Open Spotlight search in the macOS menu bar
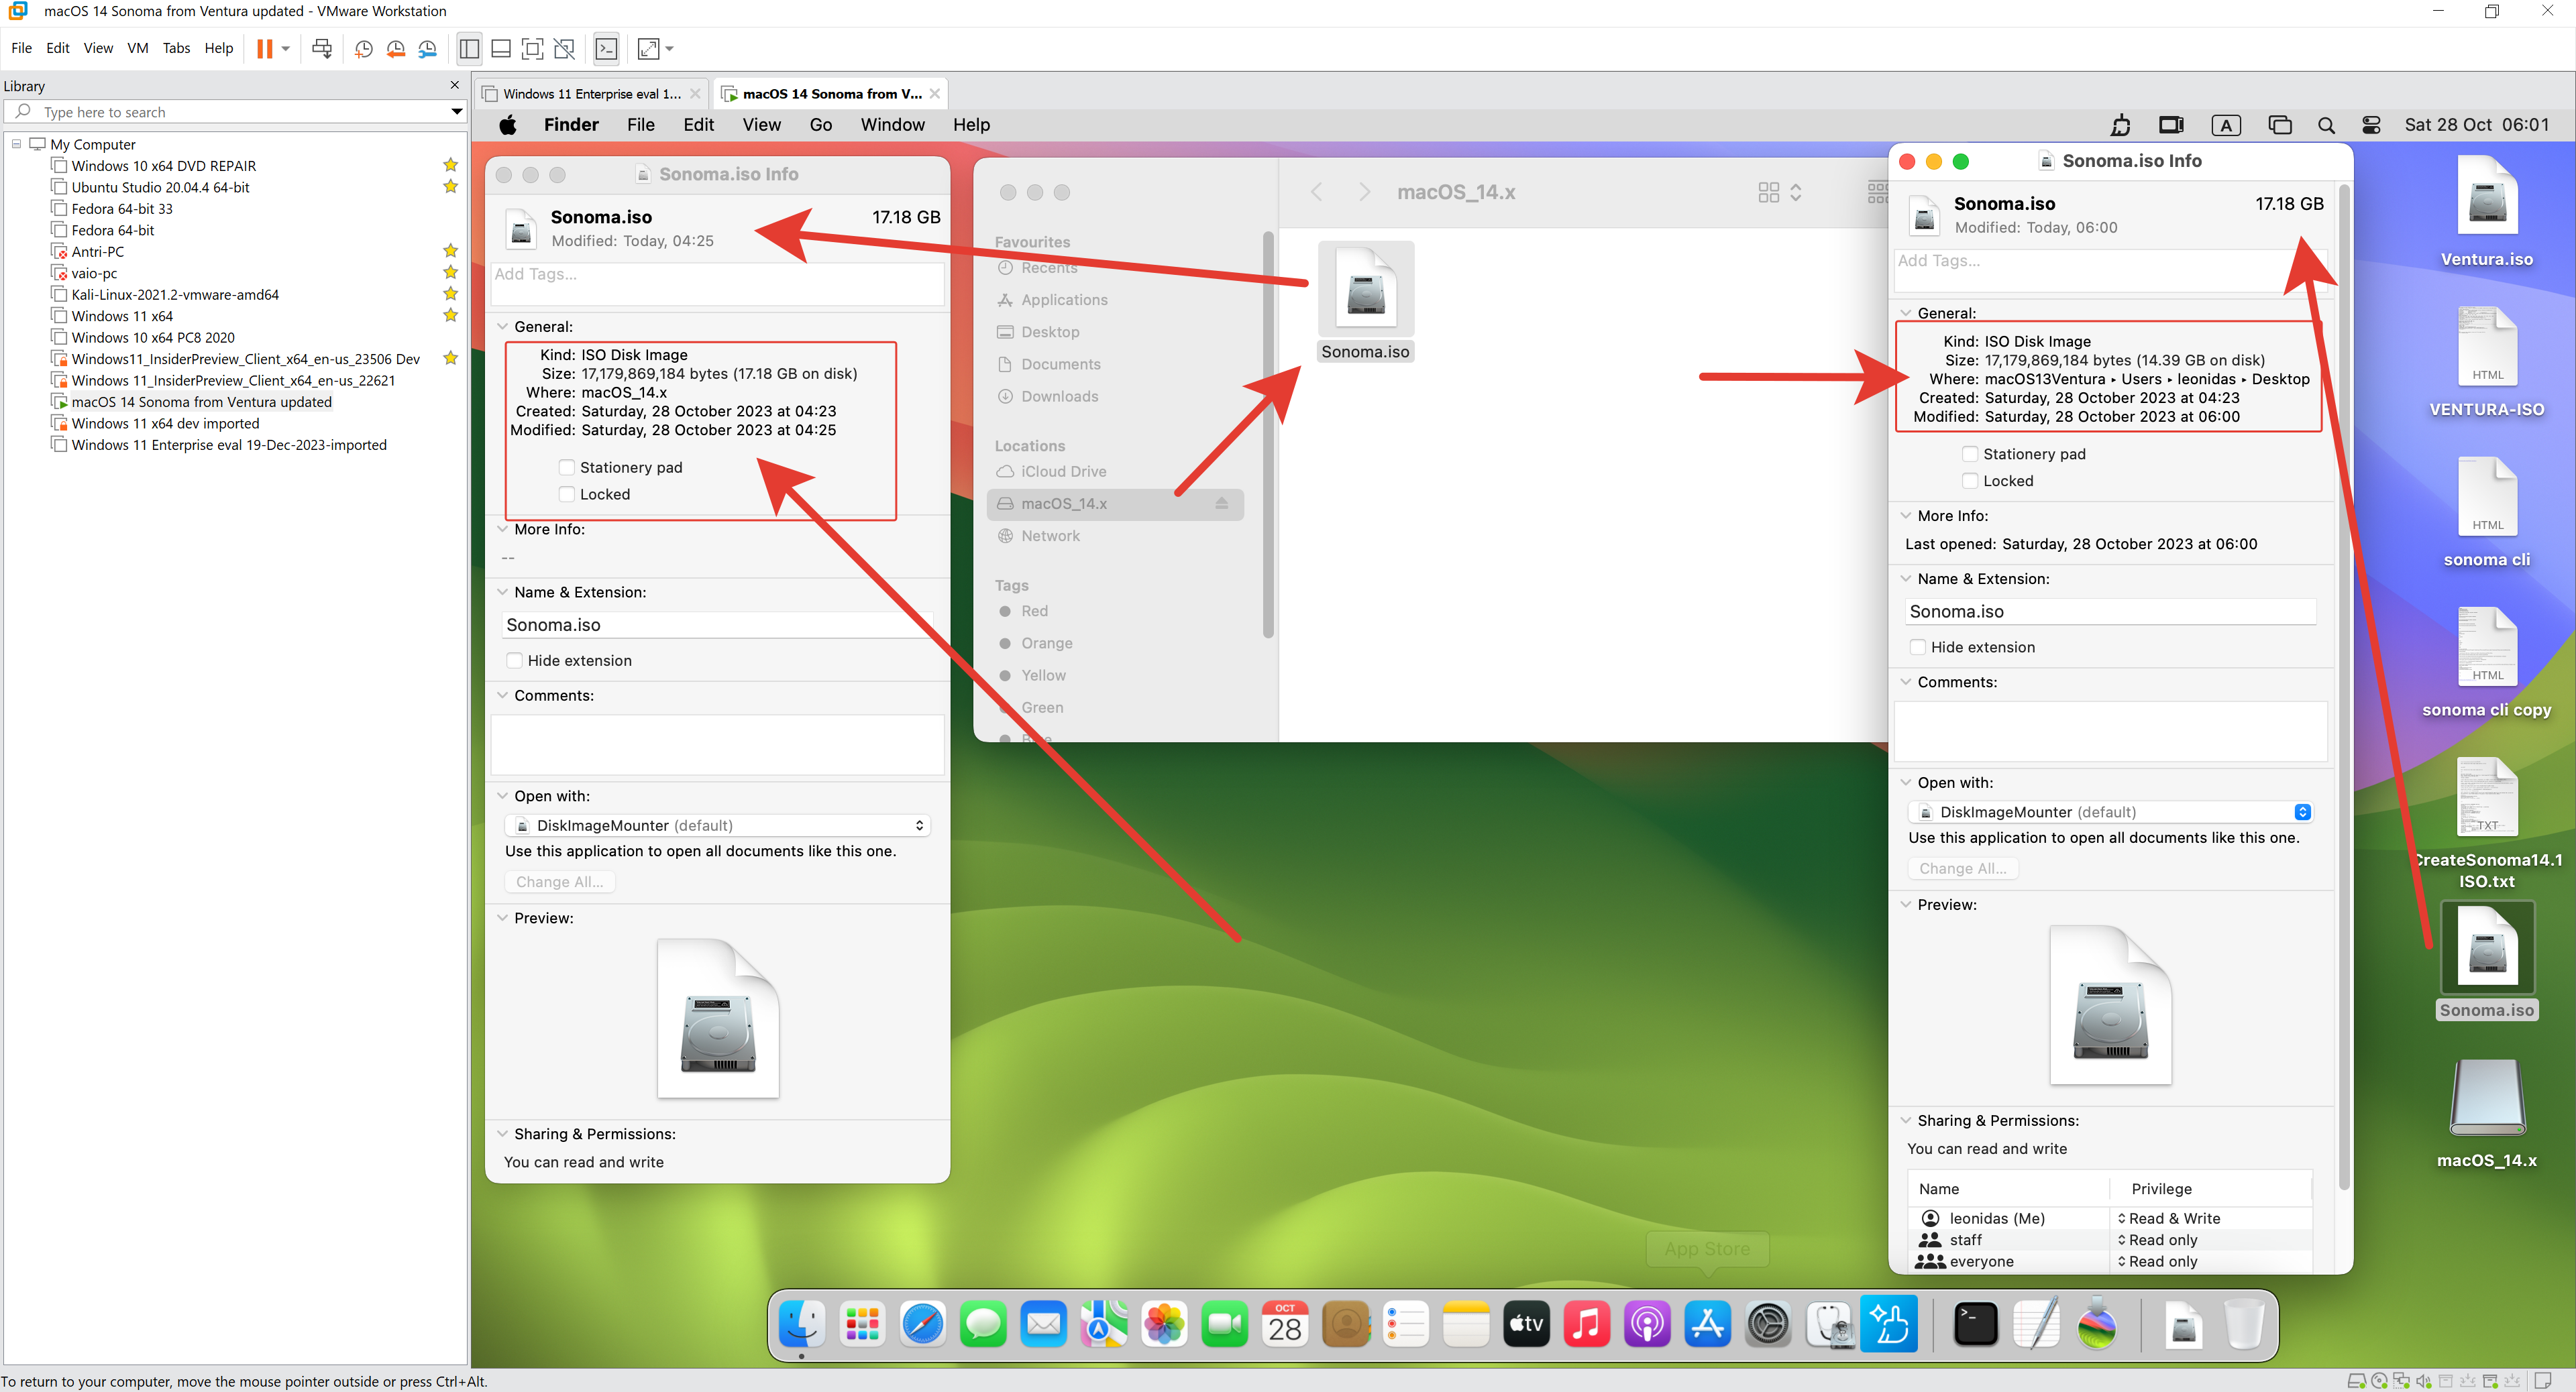 (x=2326, y=126)
